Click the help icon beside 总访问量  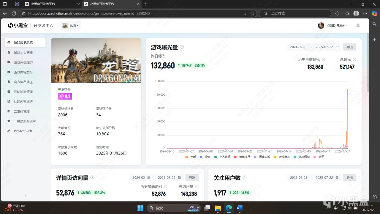(x=197, y=187)
